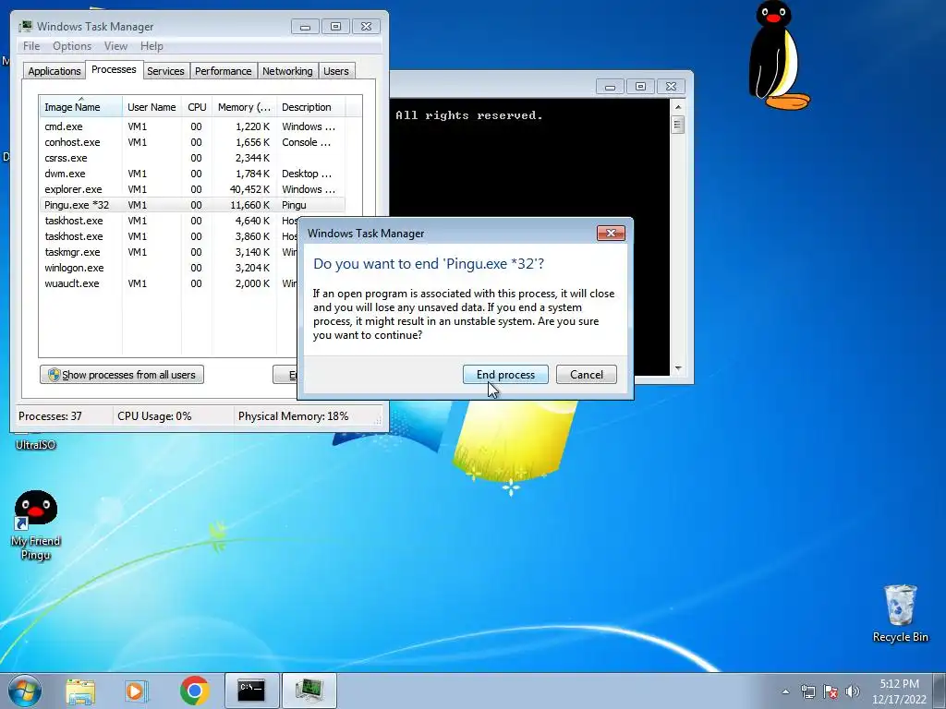Close the command prompt window
The width and height of the screenshot is (946, 709).
tap(671, 87)
